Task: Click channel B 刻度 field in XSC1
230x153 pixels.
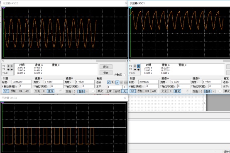Action: (212, 82)
